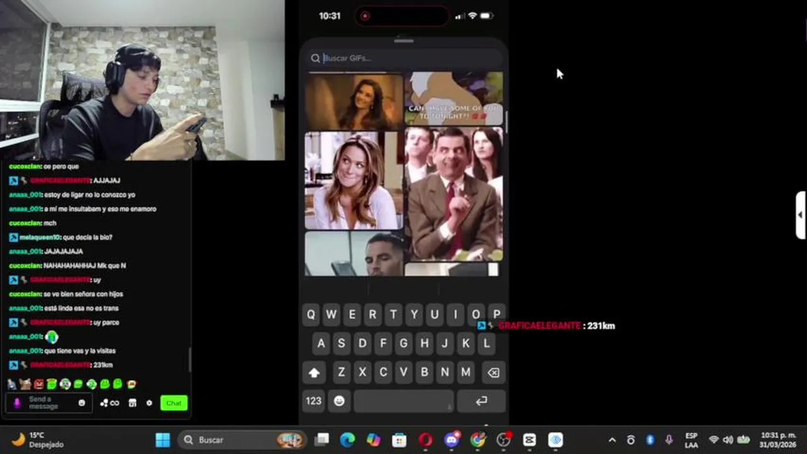Pick the man with phone GIF
Screen dimensions: 807x454
pos(354,253)
